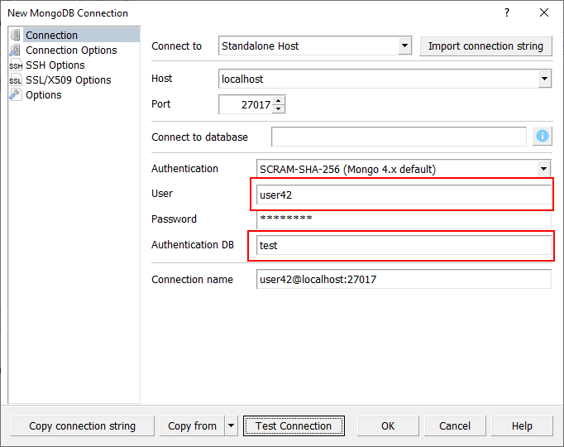
Task: Click the Copy connection string button
Action: click(82, 426)
